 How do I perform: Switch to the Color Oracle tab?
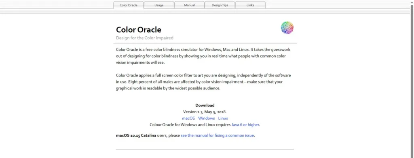pos(129,5)
